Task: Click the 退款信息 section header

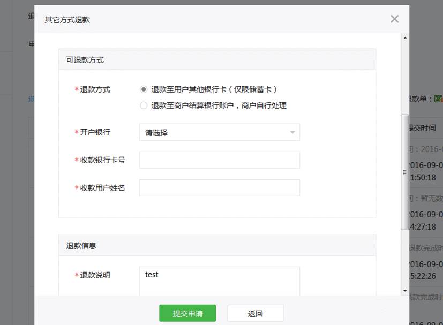Action: (217, 245)
